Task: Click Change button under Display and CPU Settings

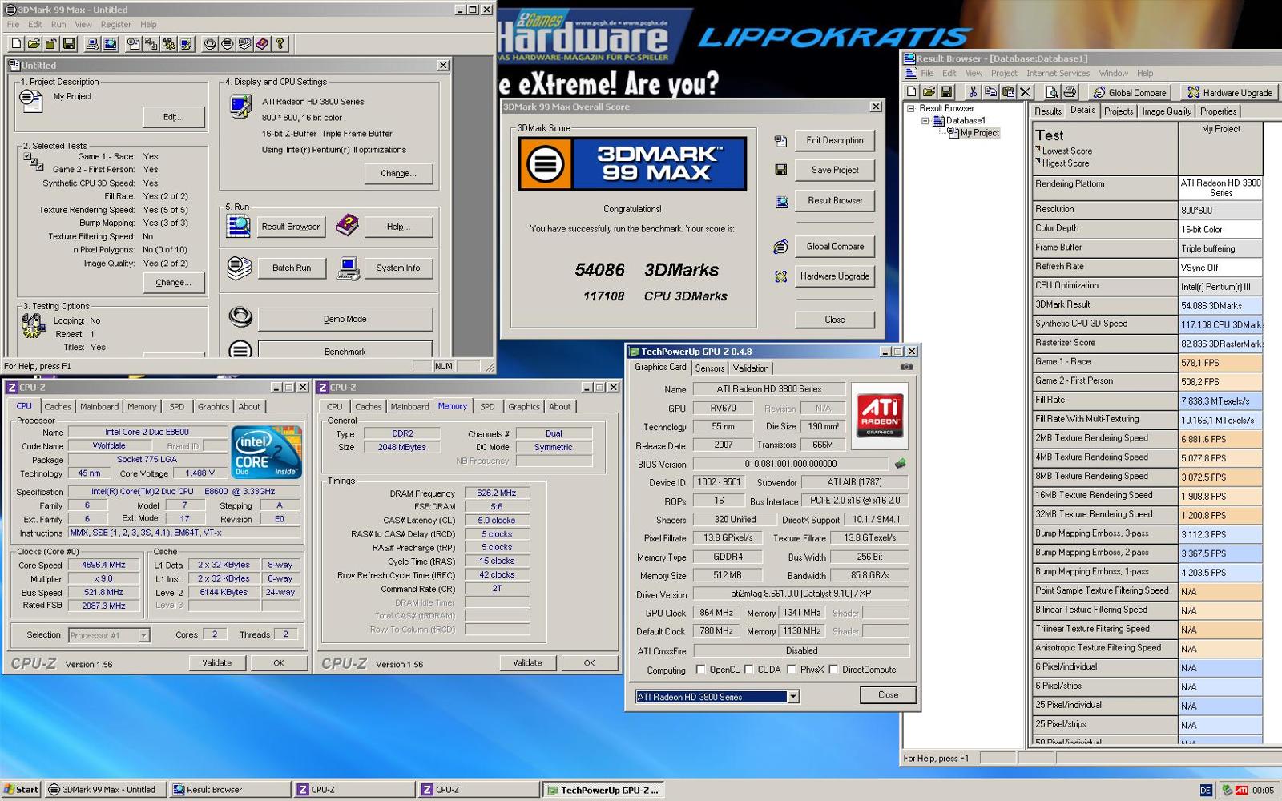Action: 398,173
